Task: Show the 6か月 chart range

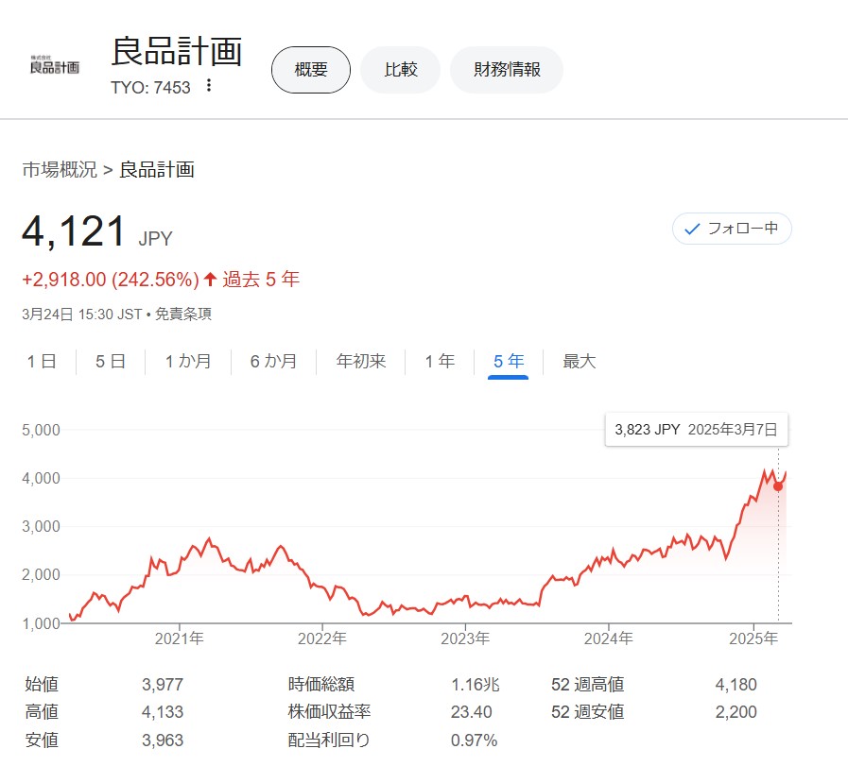Action: click(273, 361)
